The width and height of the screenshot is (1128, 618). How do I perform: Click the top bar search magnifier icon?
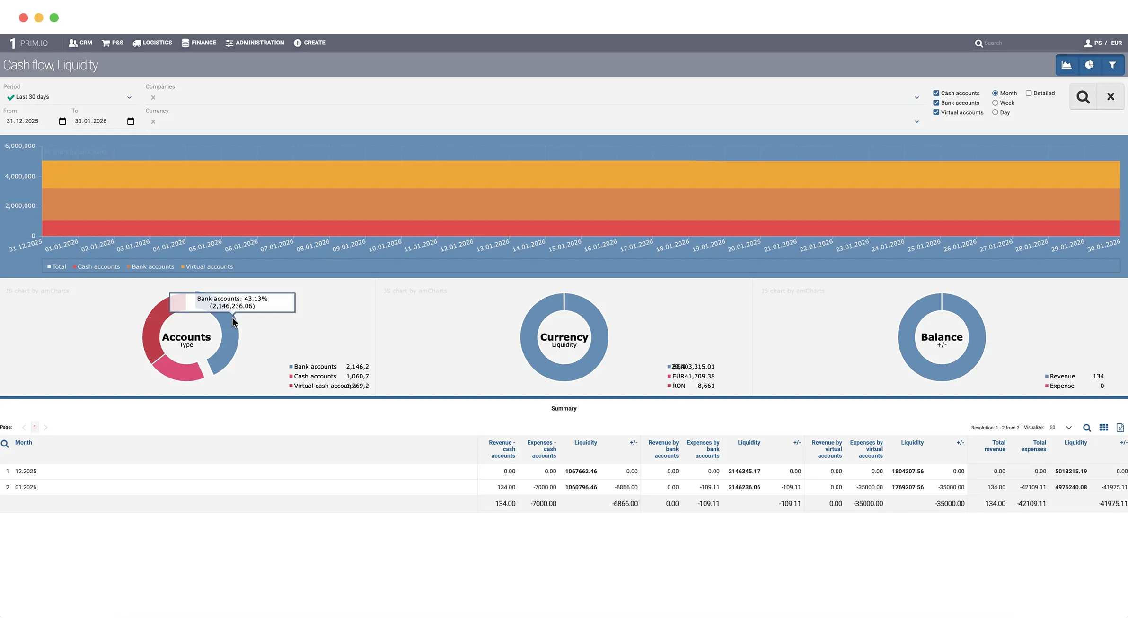click(x=978, y=43)
